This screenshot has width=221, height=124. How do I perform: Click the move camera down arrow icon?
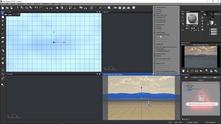point(188,71)
